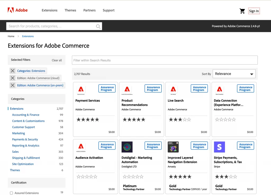271x196 pixels.
Task: Open Improved Layered Navigation Extension title
Action: click(182, 160)
